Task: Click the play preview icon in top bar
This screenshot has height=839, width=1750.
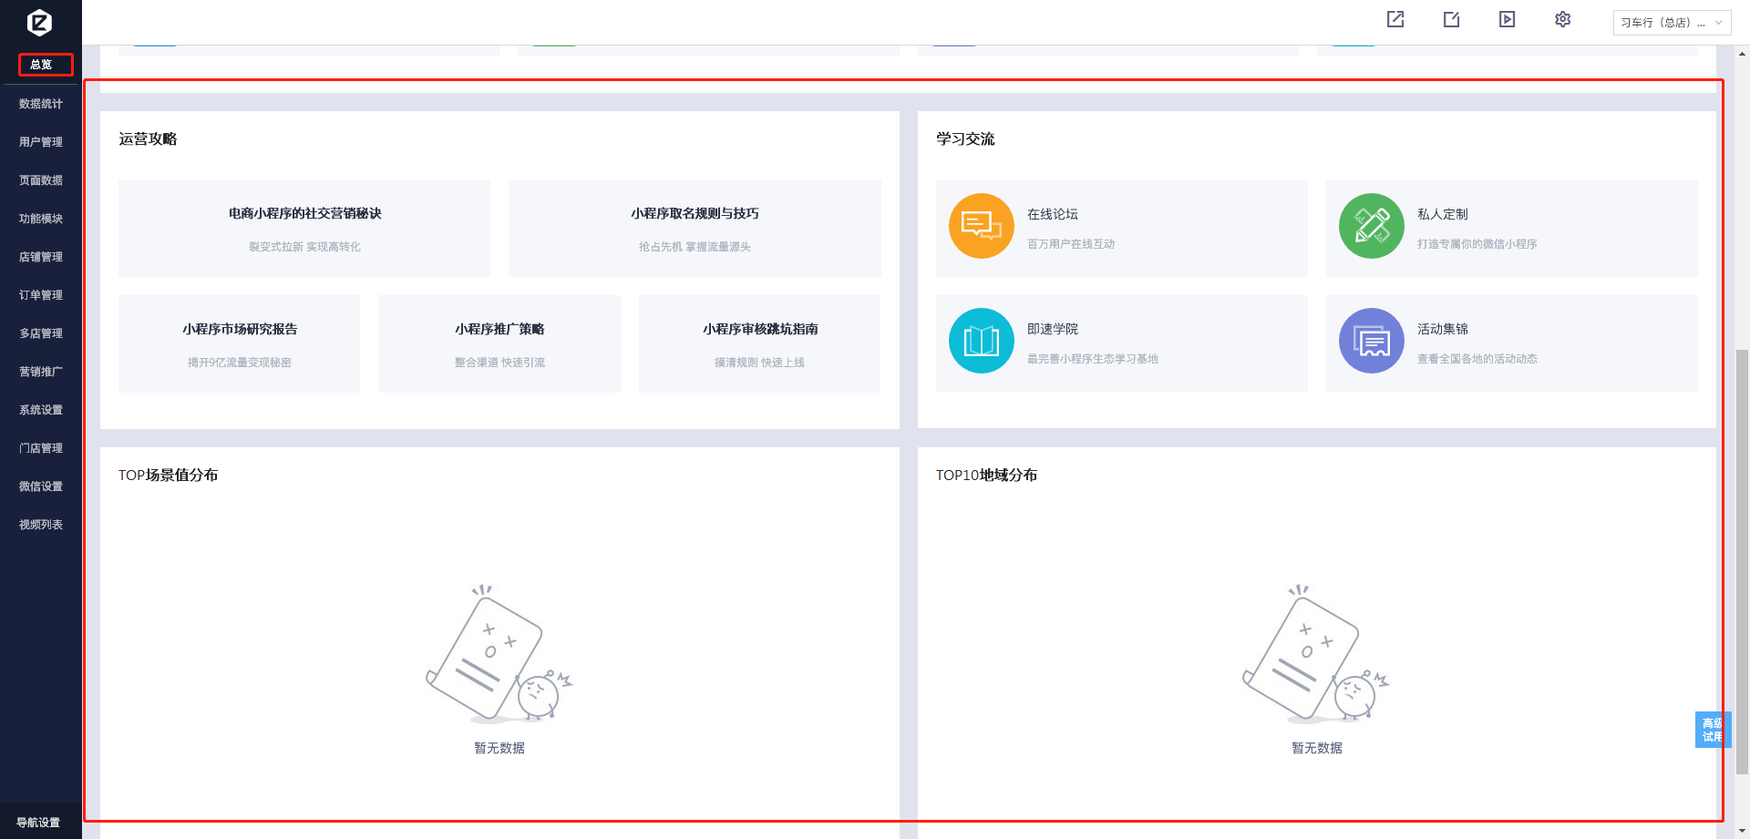Action: [x=1507, y=19]
